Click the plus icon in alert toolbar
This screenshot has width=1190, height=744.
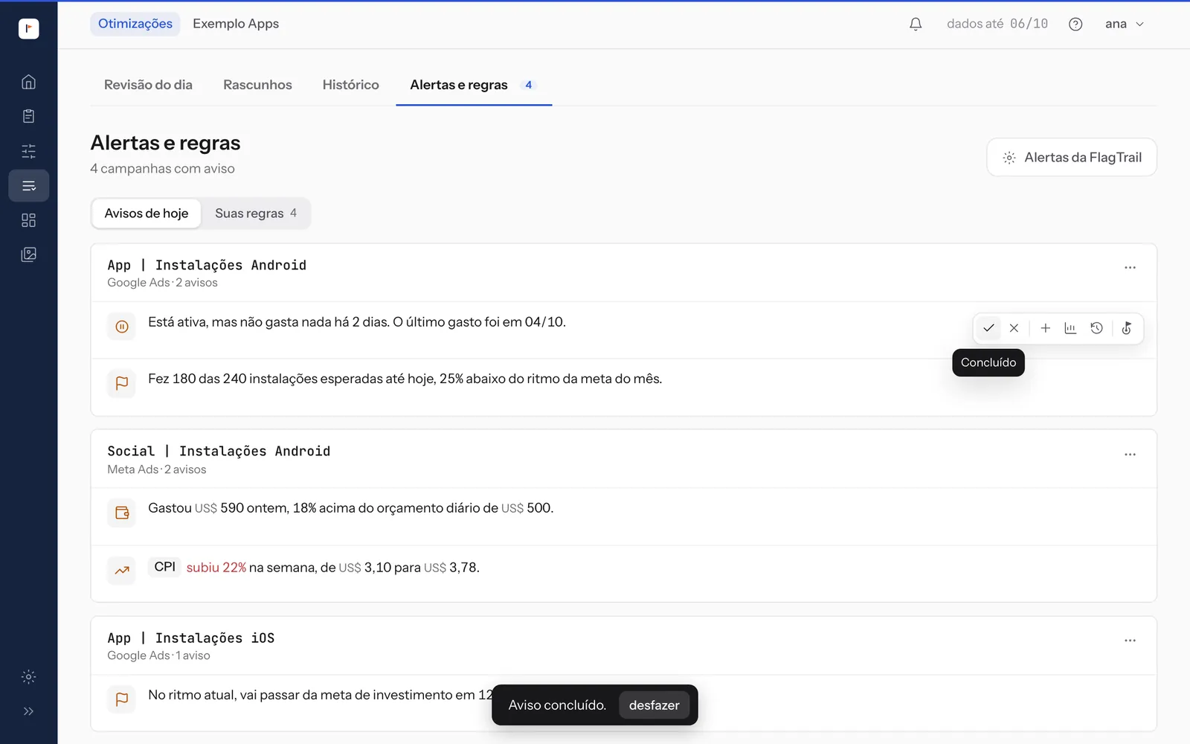(x=1045, y=328)
